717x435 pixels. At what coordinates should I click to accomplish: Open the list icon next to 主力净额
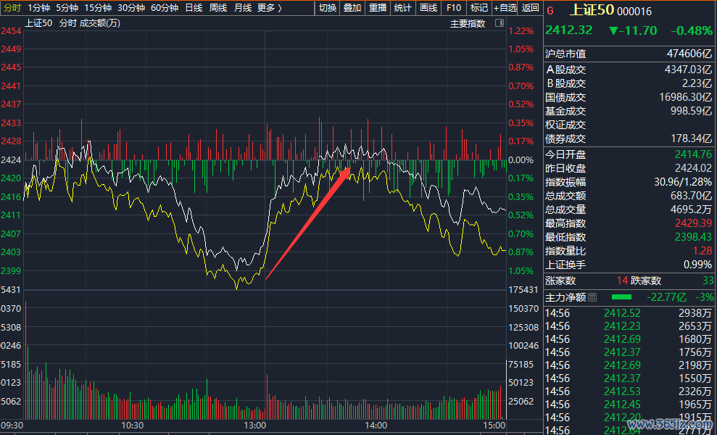pos(592,297)
